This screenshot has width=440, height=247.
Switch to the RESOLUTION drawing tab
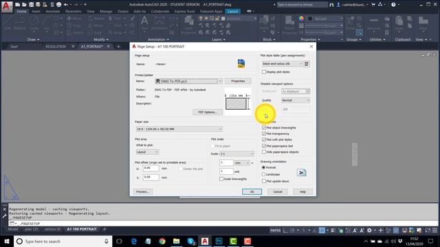click(56, 47)
